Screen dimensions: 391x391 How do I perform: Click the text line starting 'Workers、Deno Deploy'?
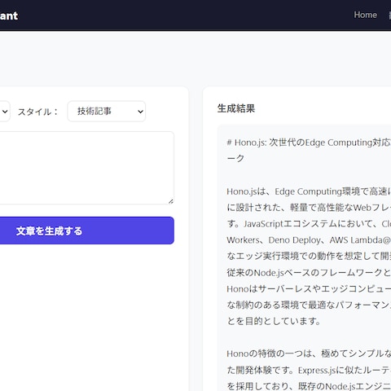click(x=309, y=240)
